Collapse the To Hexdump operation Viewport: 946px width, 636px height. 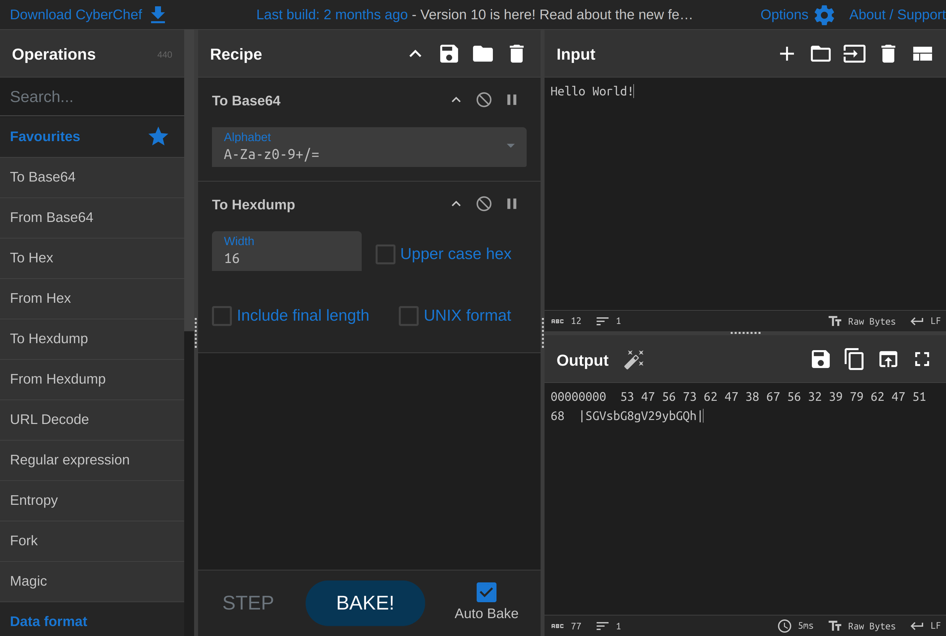click(x=455, y=204)
